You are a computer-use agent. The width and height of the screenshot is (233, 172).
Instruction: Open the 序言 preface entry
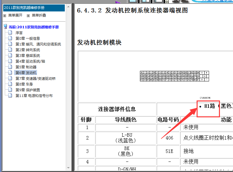point(19,33)
